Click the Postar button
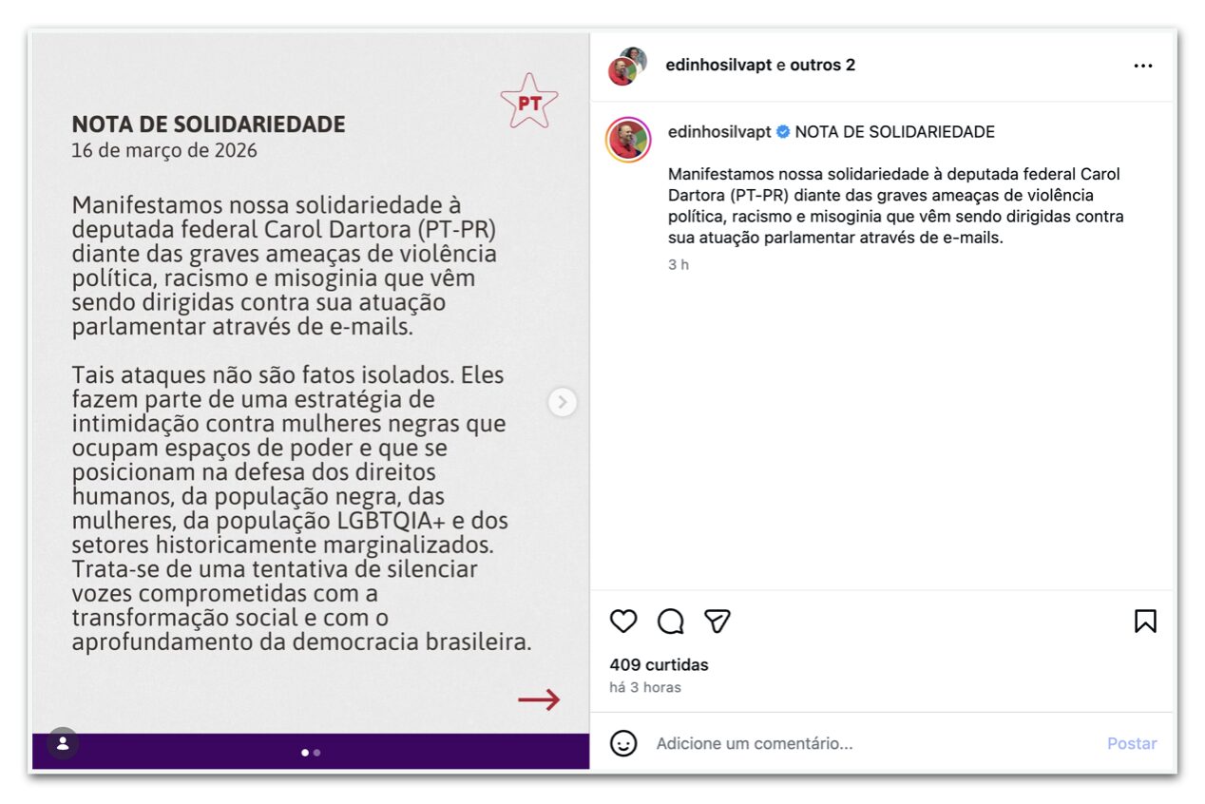Viewport: 1205px width, 804px height. tap(1132, 743)
